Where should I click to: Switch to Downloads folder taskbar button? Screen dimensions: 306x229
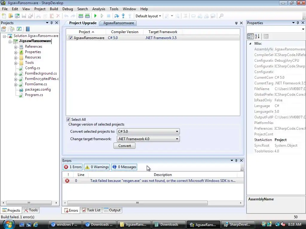(169, 225)
